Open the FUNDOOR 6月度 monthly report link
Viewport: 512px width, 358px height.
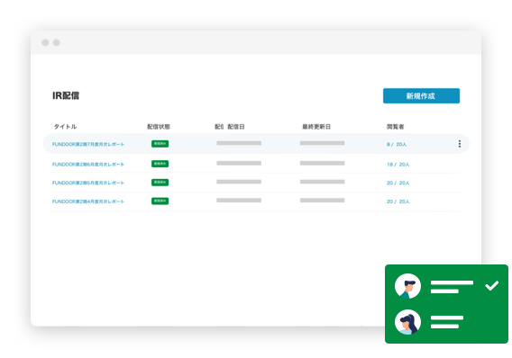coord(88,165)
